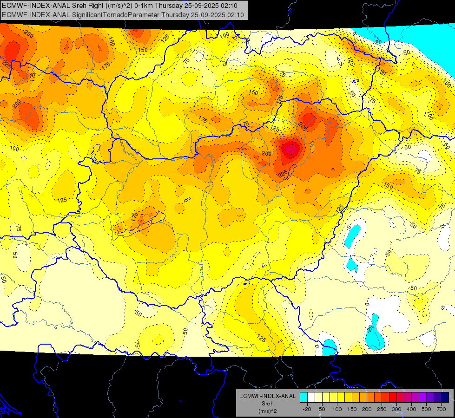Select the pale cream swatch after white
Image resolution: width=455 pixels, height=418 pixels.
[319, 397]
